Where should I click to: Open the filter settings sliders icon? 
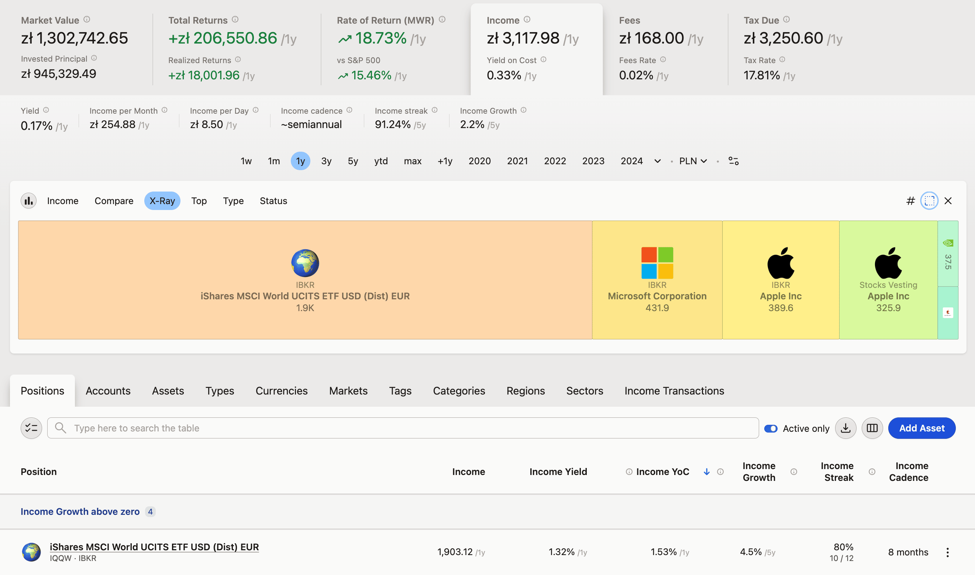coord(734,161)
